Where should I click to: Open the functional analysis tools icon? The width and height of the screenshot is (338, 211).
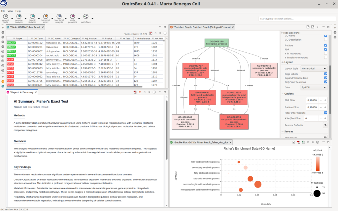[x=59, y=16]
